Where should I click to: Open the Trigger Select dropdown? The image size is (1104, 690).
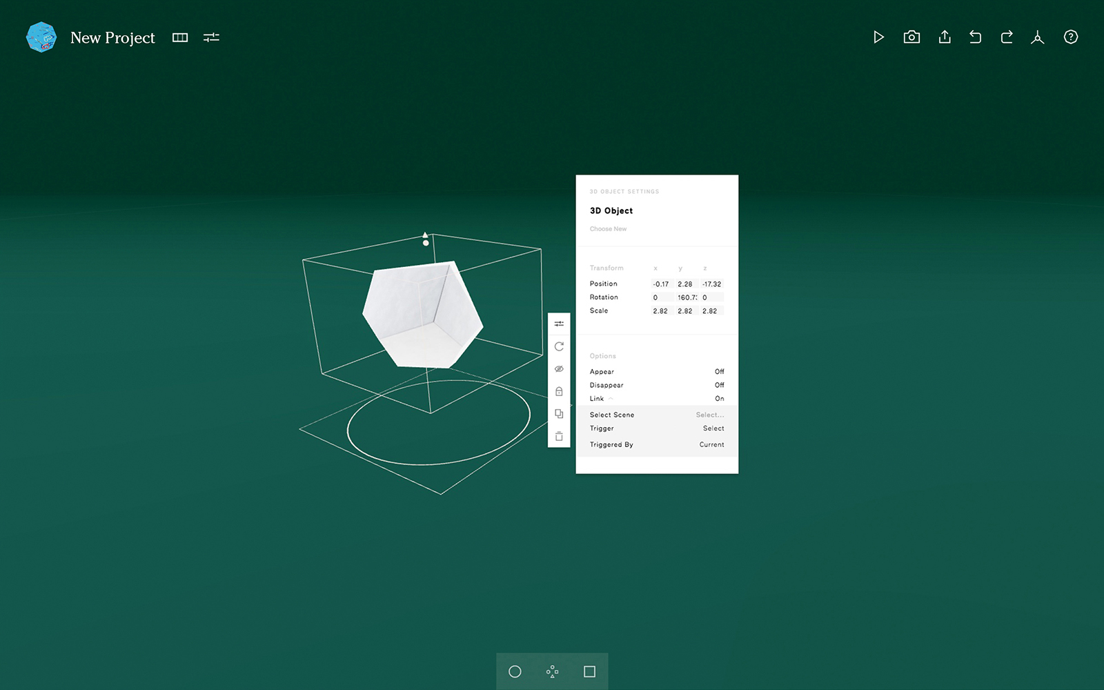(713, 428)
